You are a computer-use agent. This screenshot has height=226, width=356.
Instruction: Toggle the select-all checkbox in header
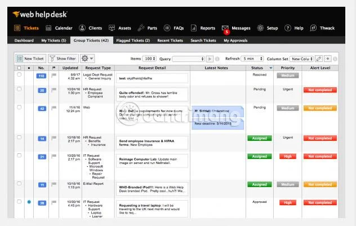(19, 68)
